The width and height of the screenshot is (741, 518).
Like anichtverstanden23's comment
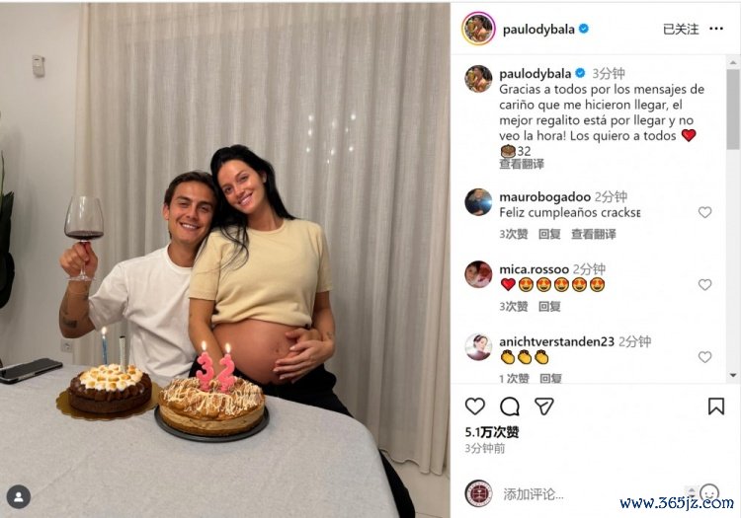pos(704,357)
